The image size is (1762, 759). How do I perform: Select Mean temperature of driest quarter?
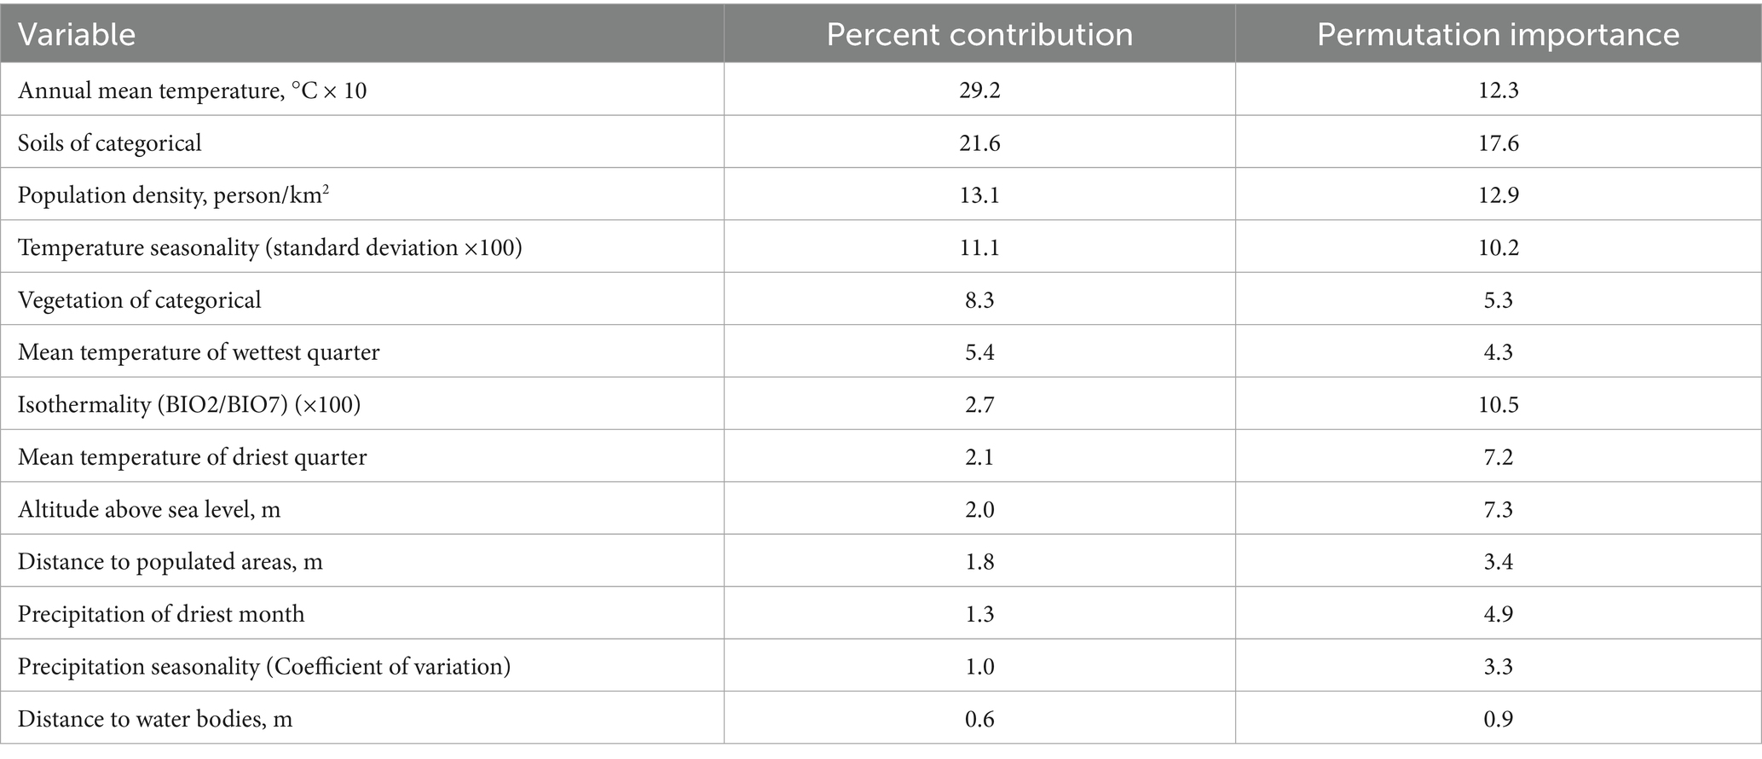point(193,457)
